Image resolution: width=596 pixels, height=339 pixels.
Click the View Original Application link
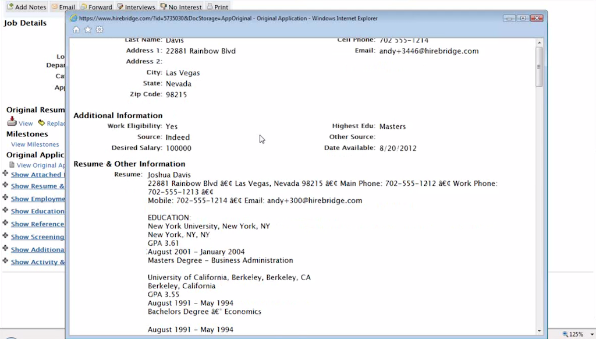point(41,165)
